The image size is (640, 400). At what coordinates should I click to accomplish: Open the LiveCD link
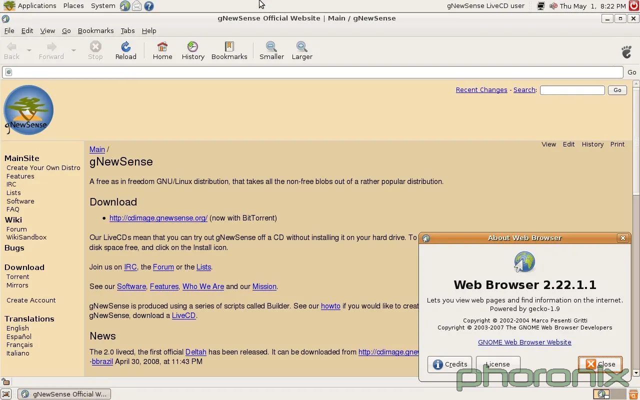click(183, 315)
